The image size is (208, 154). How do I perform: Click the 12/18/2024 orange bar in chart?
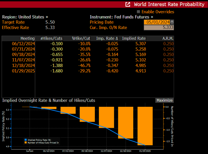[x=125, y=123]
